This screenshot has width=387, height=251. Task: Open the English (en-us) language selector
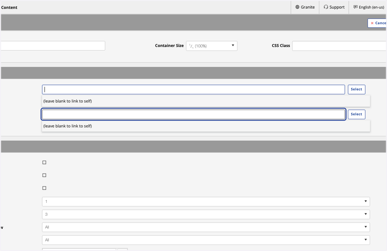point(368,7)
